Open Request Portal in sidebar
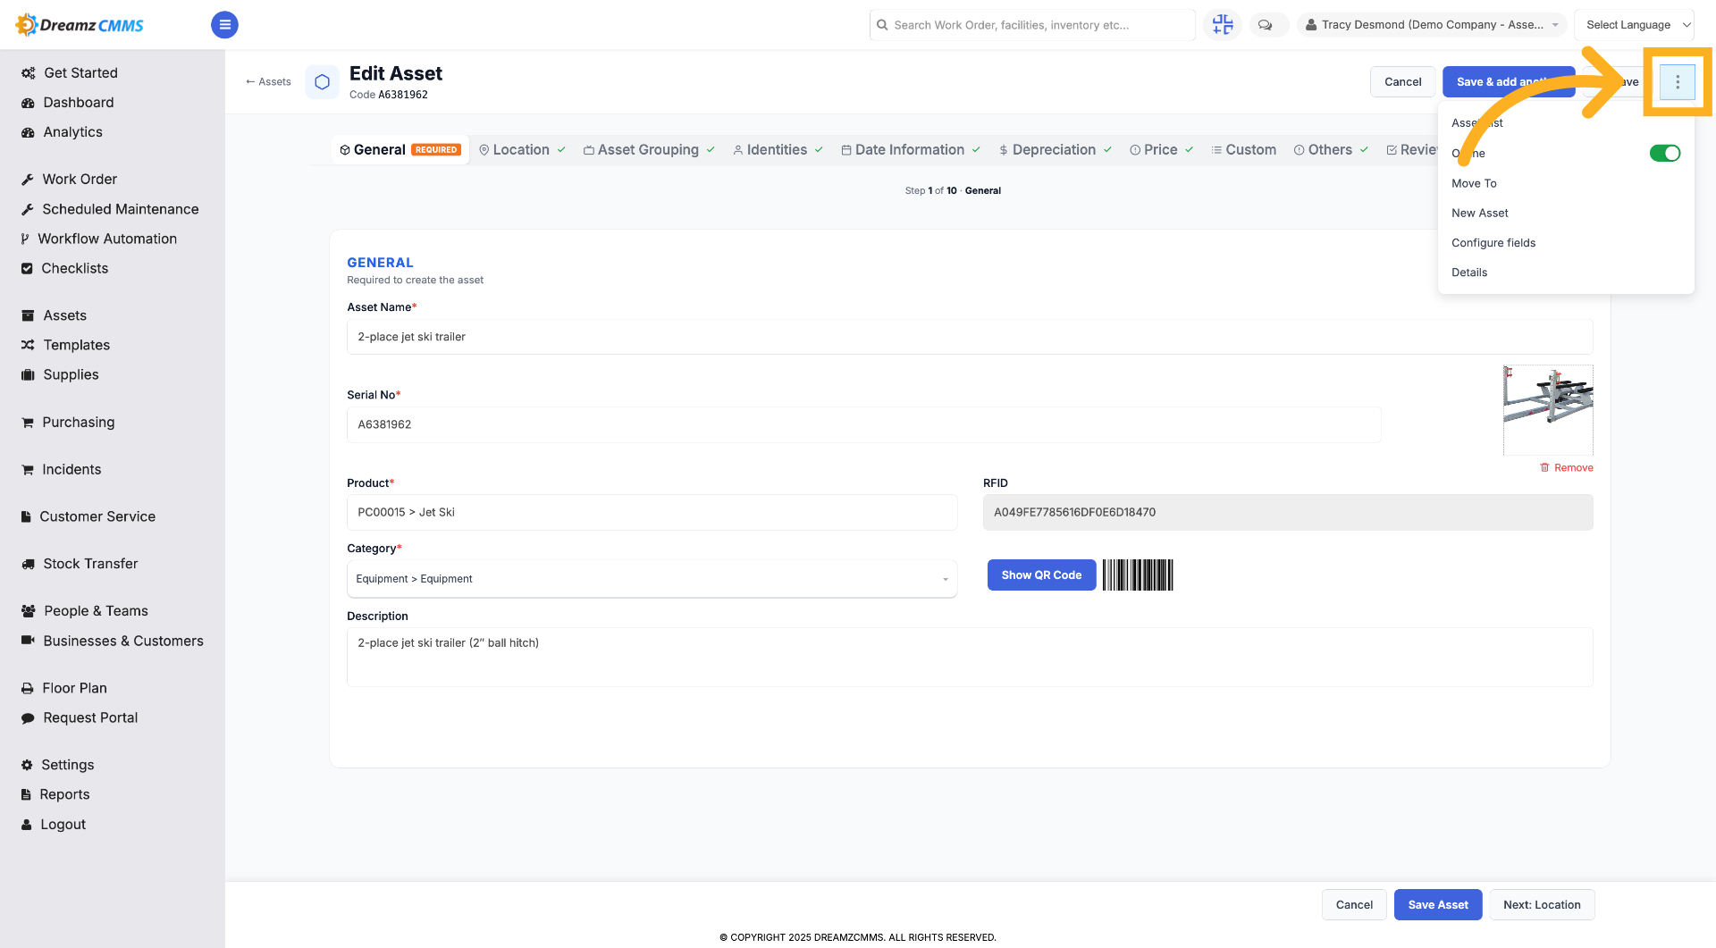The height and width of the screenshot is (948, 1716). pyautogui.click(x=91, y=717)
